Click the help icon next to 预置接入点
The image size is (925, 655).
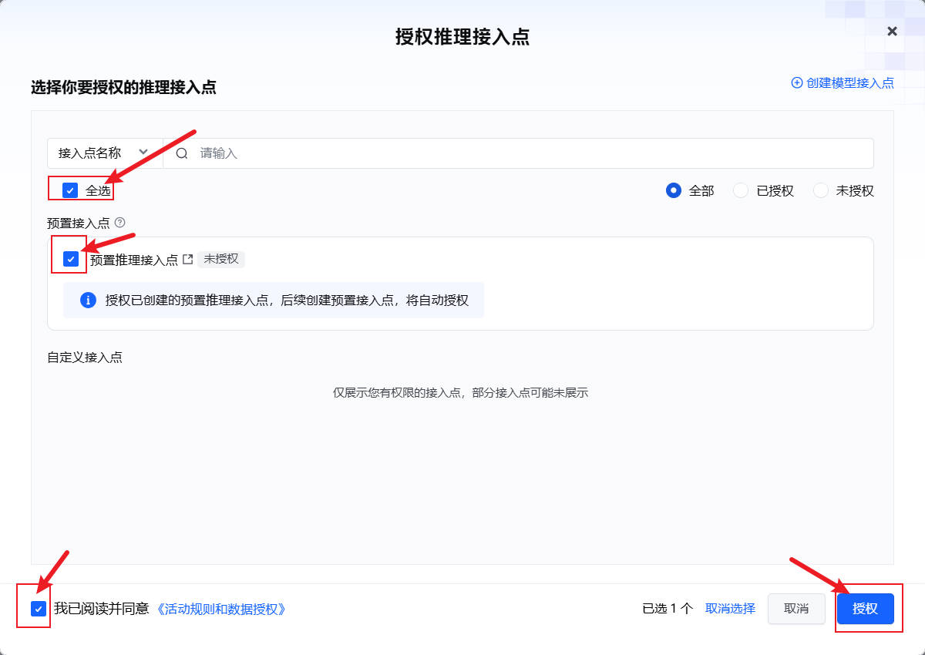[x=119, y=223]
